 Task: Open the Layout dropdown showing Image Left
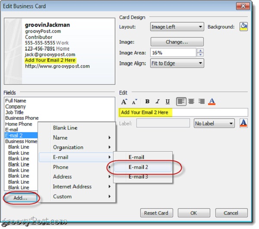coord(177,27)
